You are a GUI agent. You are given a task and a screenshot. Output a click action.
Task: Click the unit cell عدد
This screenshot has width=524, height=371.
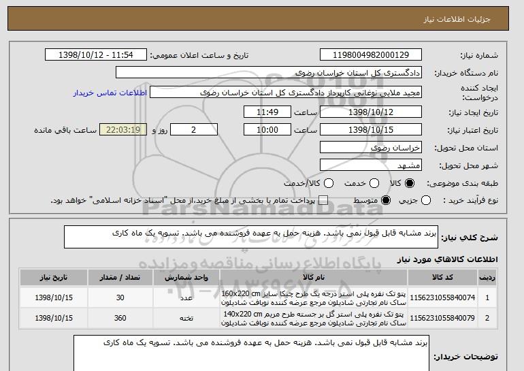point(186,297)
